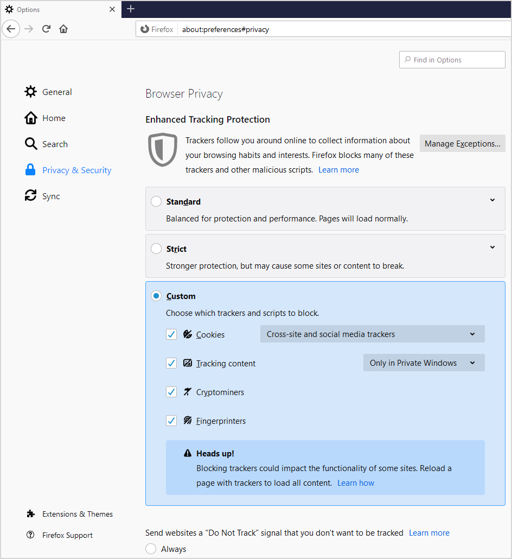This screenshot has width=512, height=559.
Task: Select the Strict protection radio button
Action: click(156, 248)
